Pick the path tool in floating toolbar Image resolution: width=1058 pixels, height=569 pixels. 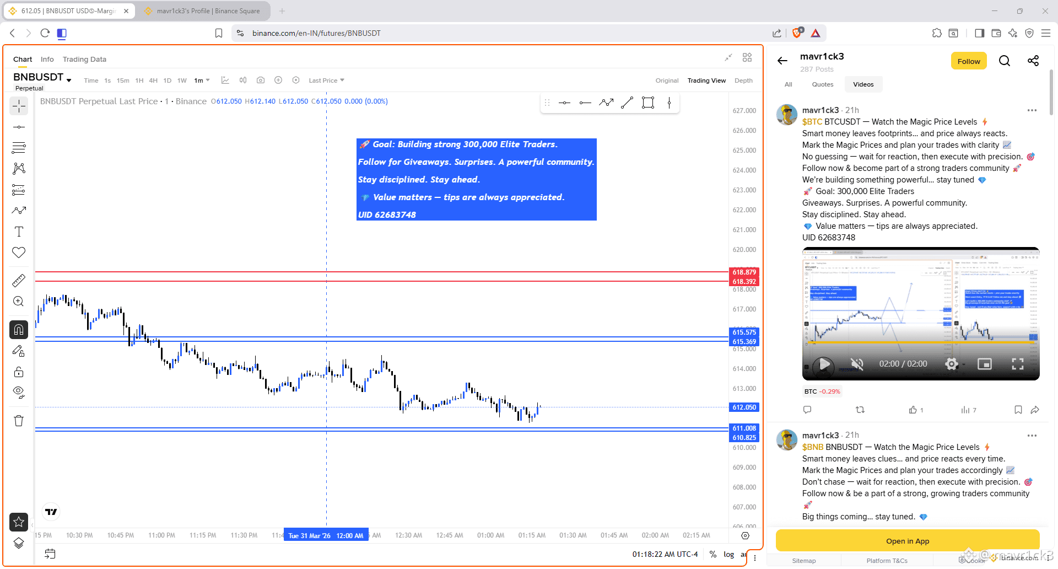606,103
